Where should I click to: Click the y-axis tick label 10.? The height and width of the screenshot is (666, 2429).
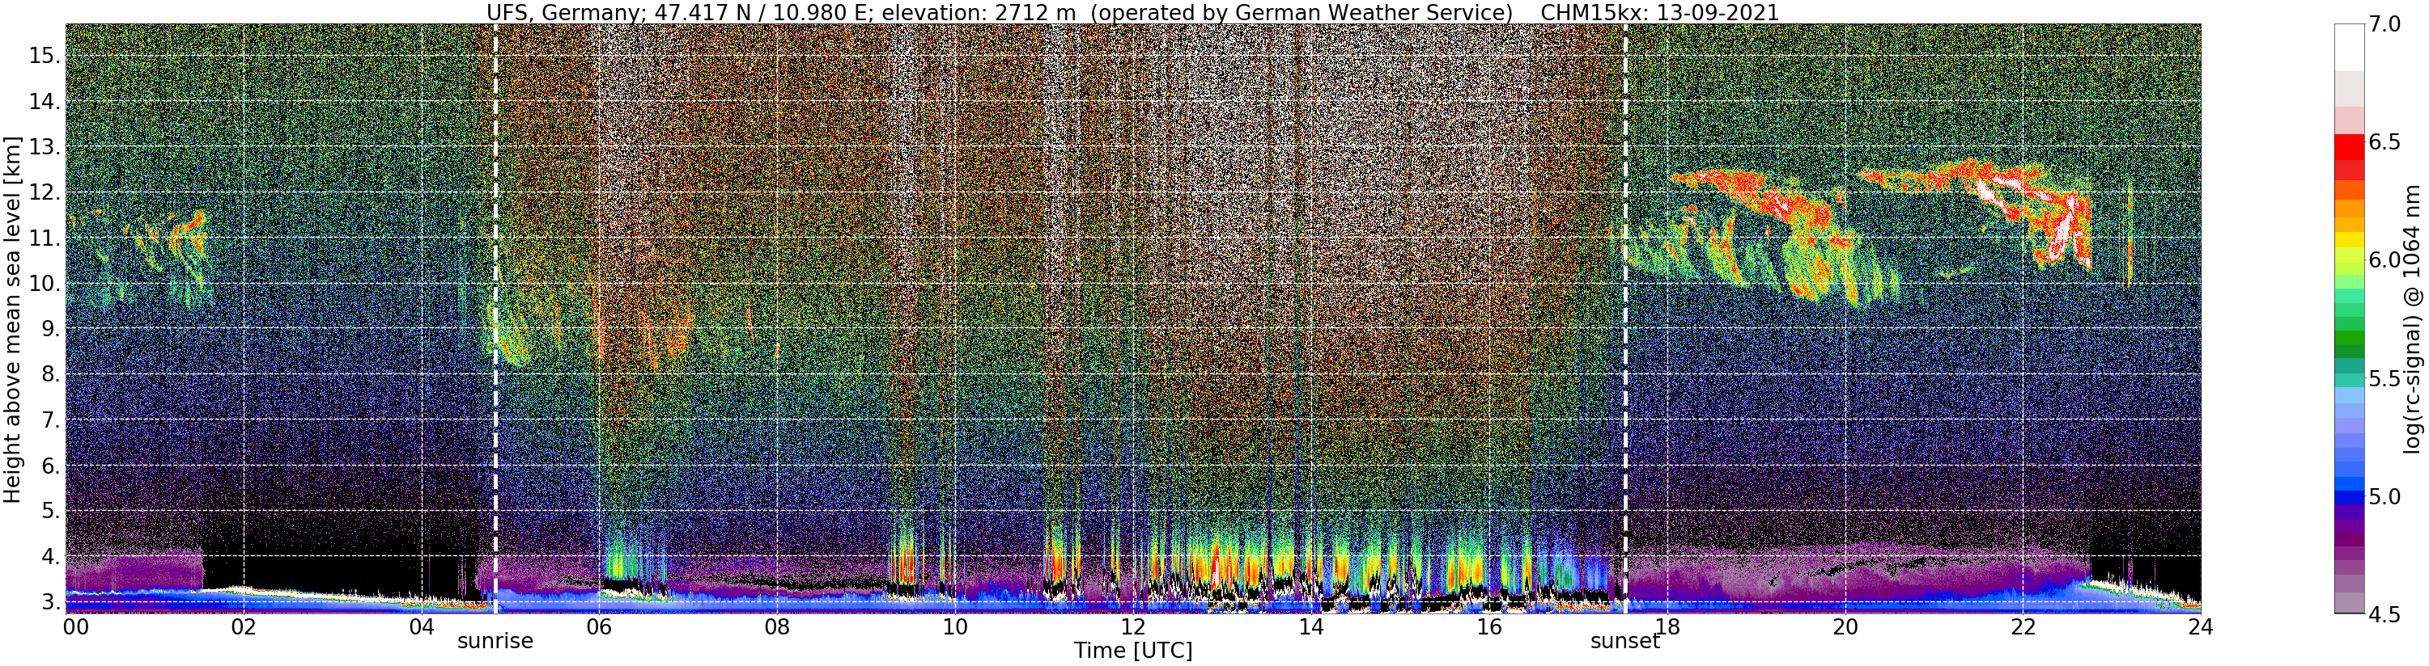[x=44, y=284]
